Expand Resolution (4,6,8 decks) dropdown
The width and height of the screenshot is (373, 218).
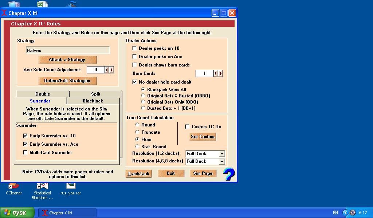coord(221,161)
